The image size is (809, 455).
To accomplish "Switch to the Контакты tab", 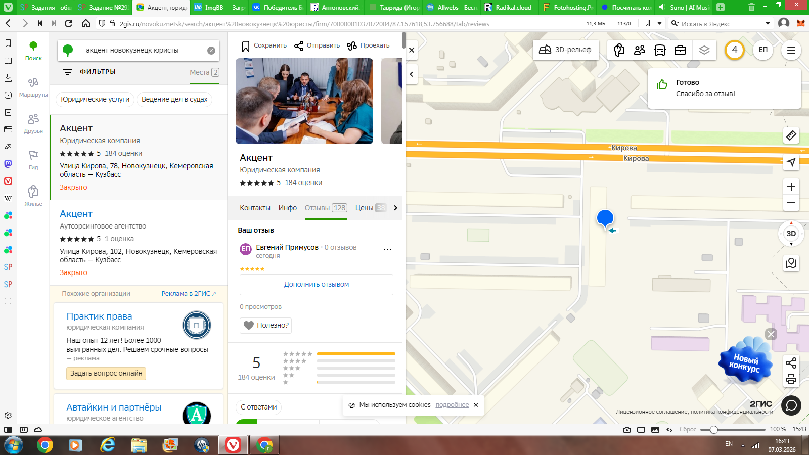I will pos(255,208).
